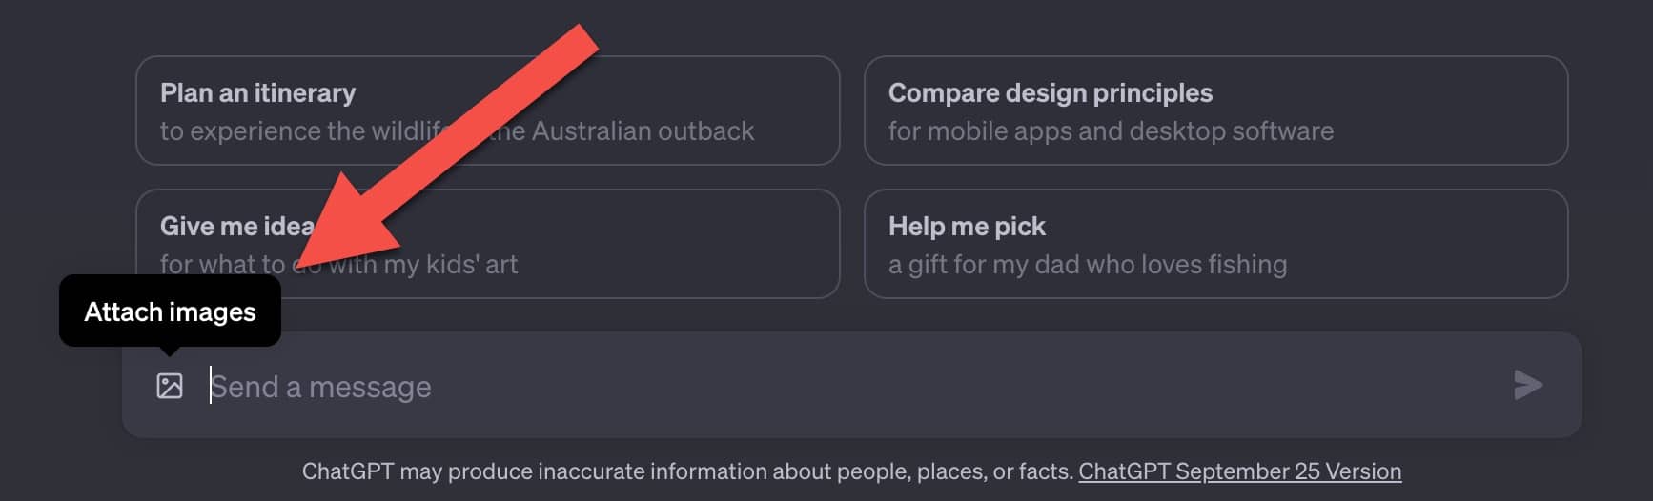The image size is (1653, 501).
Task: Click the black "Attach images" tooltip label
Action: coord(170,311)
